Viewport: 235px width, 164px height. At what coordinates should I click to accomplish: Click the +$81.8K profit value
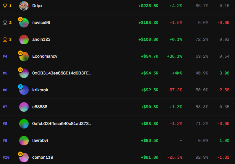149,157
